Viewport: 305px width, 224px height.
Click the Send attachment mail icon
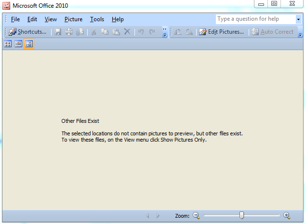(80, 32)
